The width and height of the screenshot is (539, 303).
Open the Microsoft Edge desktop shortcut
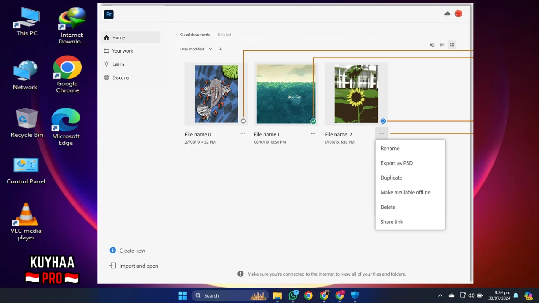point(66,127)
